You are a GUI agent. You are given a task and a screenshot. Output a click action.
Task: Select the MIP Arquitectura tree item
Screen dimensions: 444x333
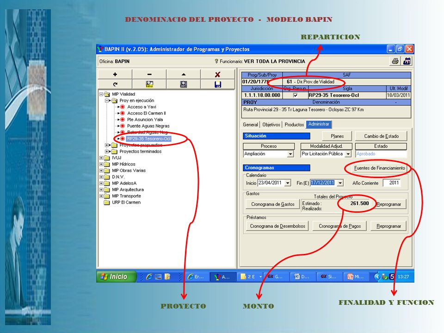[128, 190]
